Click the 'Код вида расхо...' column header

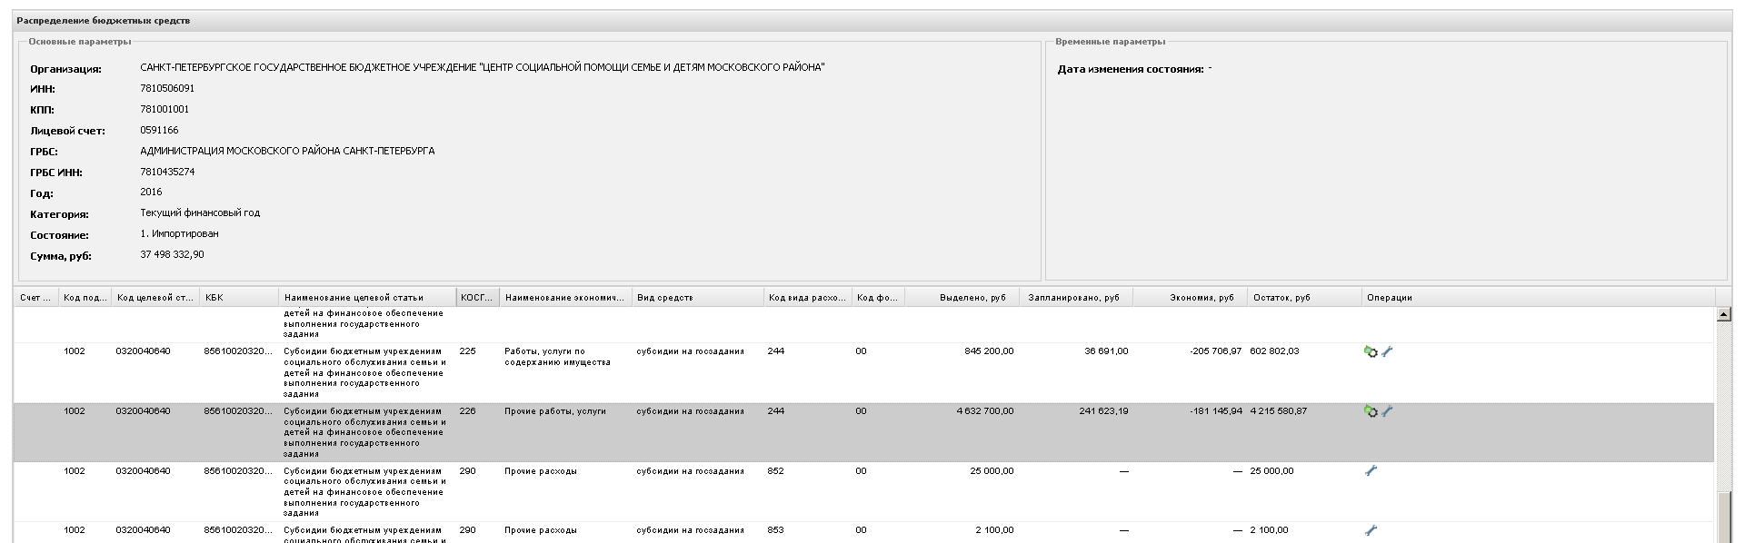click(808, 298)
